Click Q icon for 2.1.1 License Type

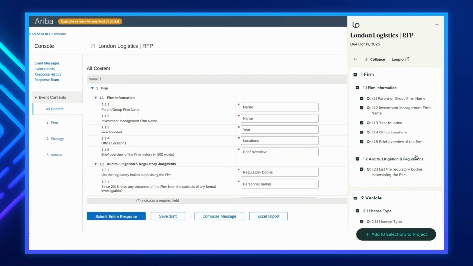pyautogui.click(x=369, y=222)
